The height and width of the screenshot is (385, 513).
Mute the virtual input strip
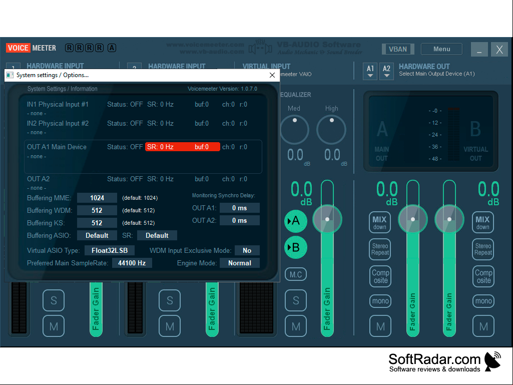coord(296,326)
